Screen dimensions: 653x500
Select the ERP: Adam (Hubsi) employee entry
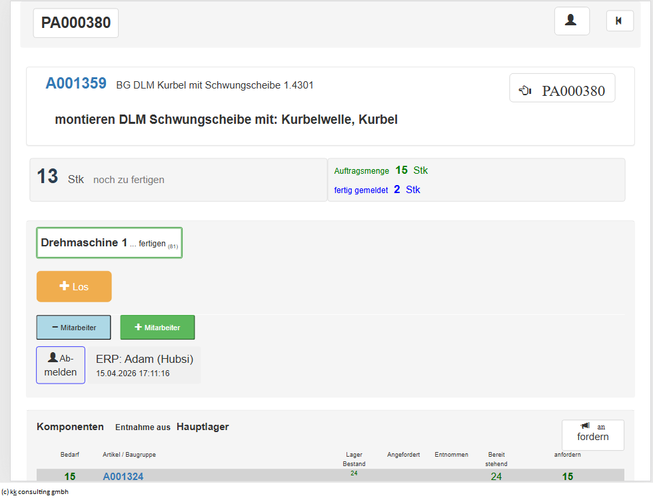pyautogui.click(x=145, y=366)
